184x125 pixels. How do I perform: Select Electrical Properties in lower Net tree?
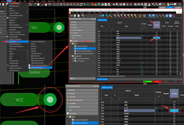click(x=81, y=120)
